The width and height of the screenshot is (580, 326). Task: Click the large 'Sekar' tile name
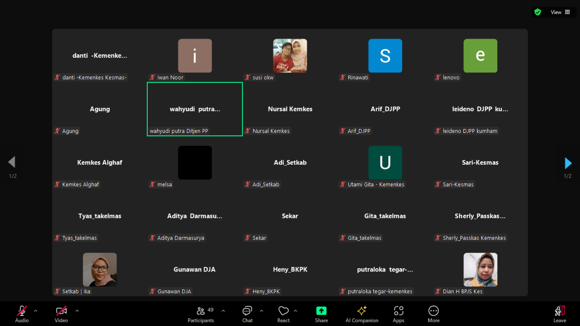click(290, 216)
